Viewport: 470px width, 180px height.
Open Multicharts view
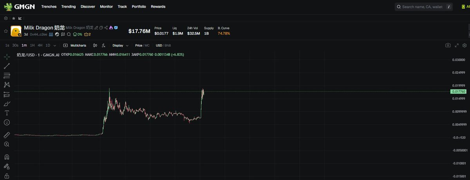75,45
